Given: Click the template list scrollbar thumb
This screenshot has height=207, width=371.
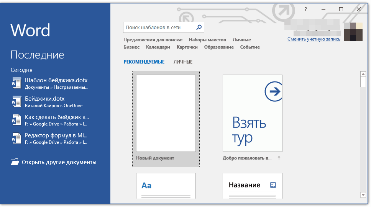Looking at the screenshot, I should tap(363, 82).
